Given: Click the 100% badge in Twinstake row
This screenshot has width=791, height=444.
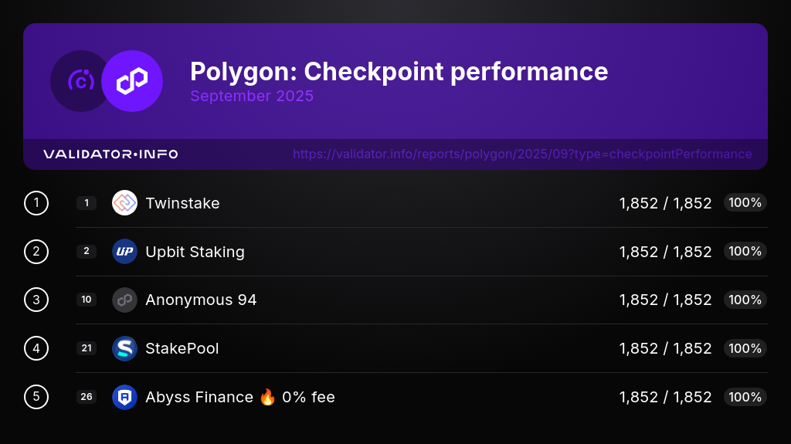Looking at the screenshot, I should pos(745,203).
